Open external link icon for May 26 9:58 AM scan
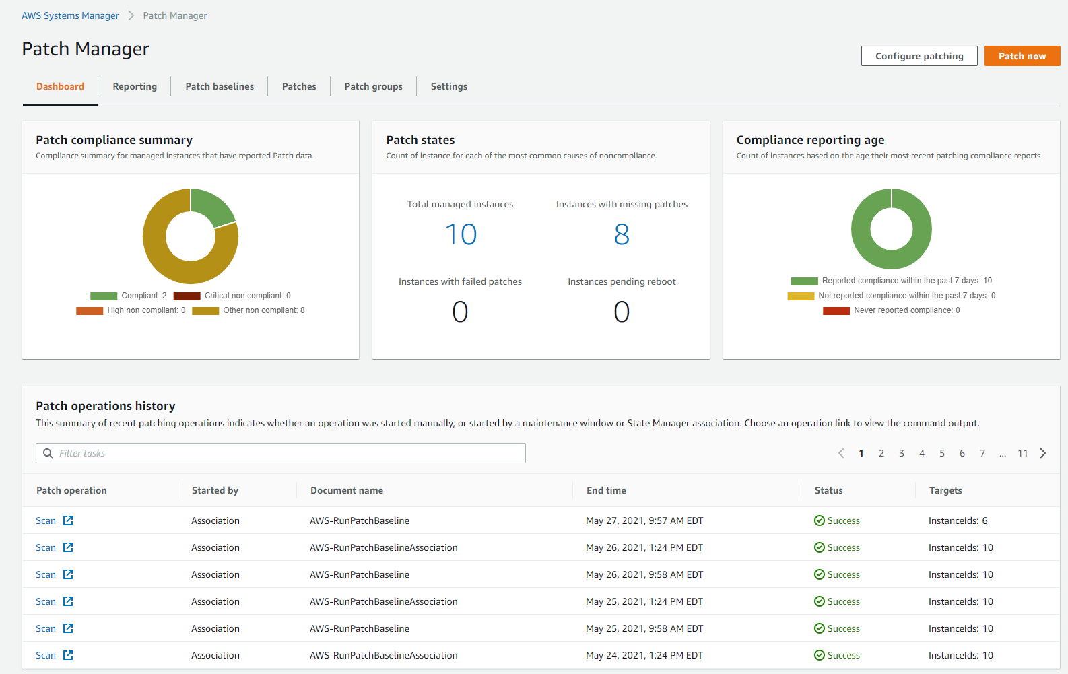Image resolution: width=1068 pixels, height=674 pixels. (68, 574)
